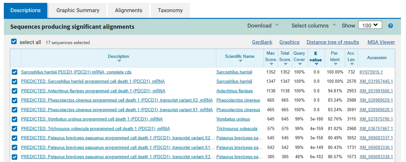Screen dimensions: 406x162
Task: Sort by the Acc. Len column arrow
Action: (x=352, y=64)
